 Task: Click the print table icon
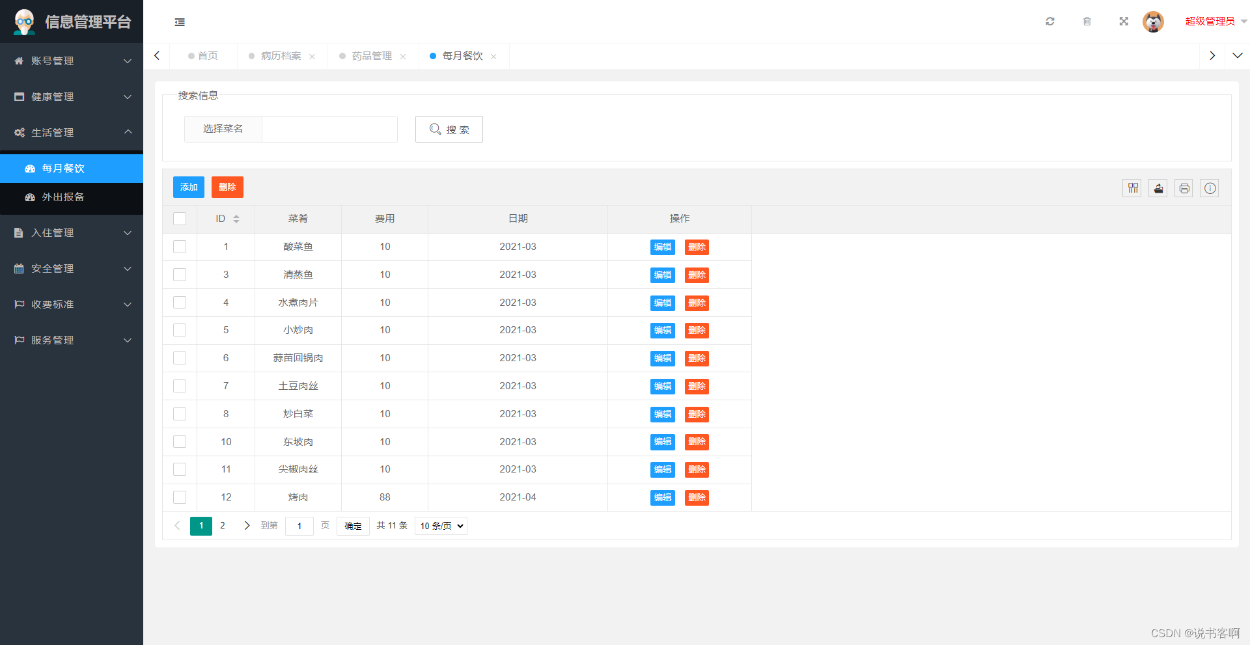click(1184, 188)
